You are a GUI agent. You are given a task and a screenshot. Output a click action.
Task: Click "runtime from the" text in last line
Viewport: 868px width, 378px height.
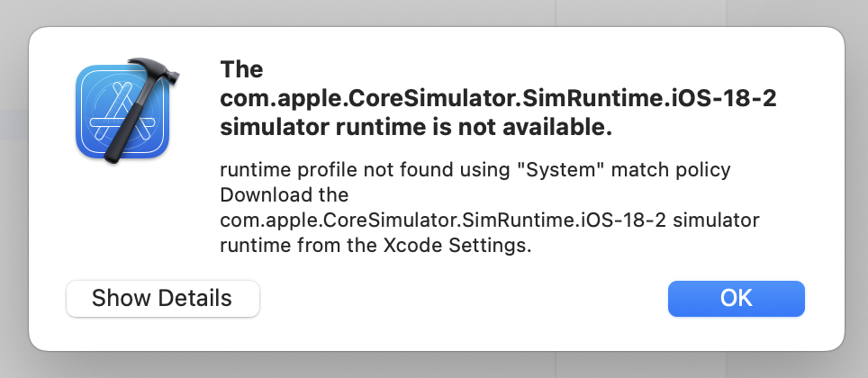click(x=298, y=246)
